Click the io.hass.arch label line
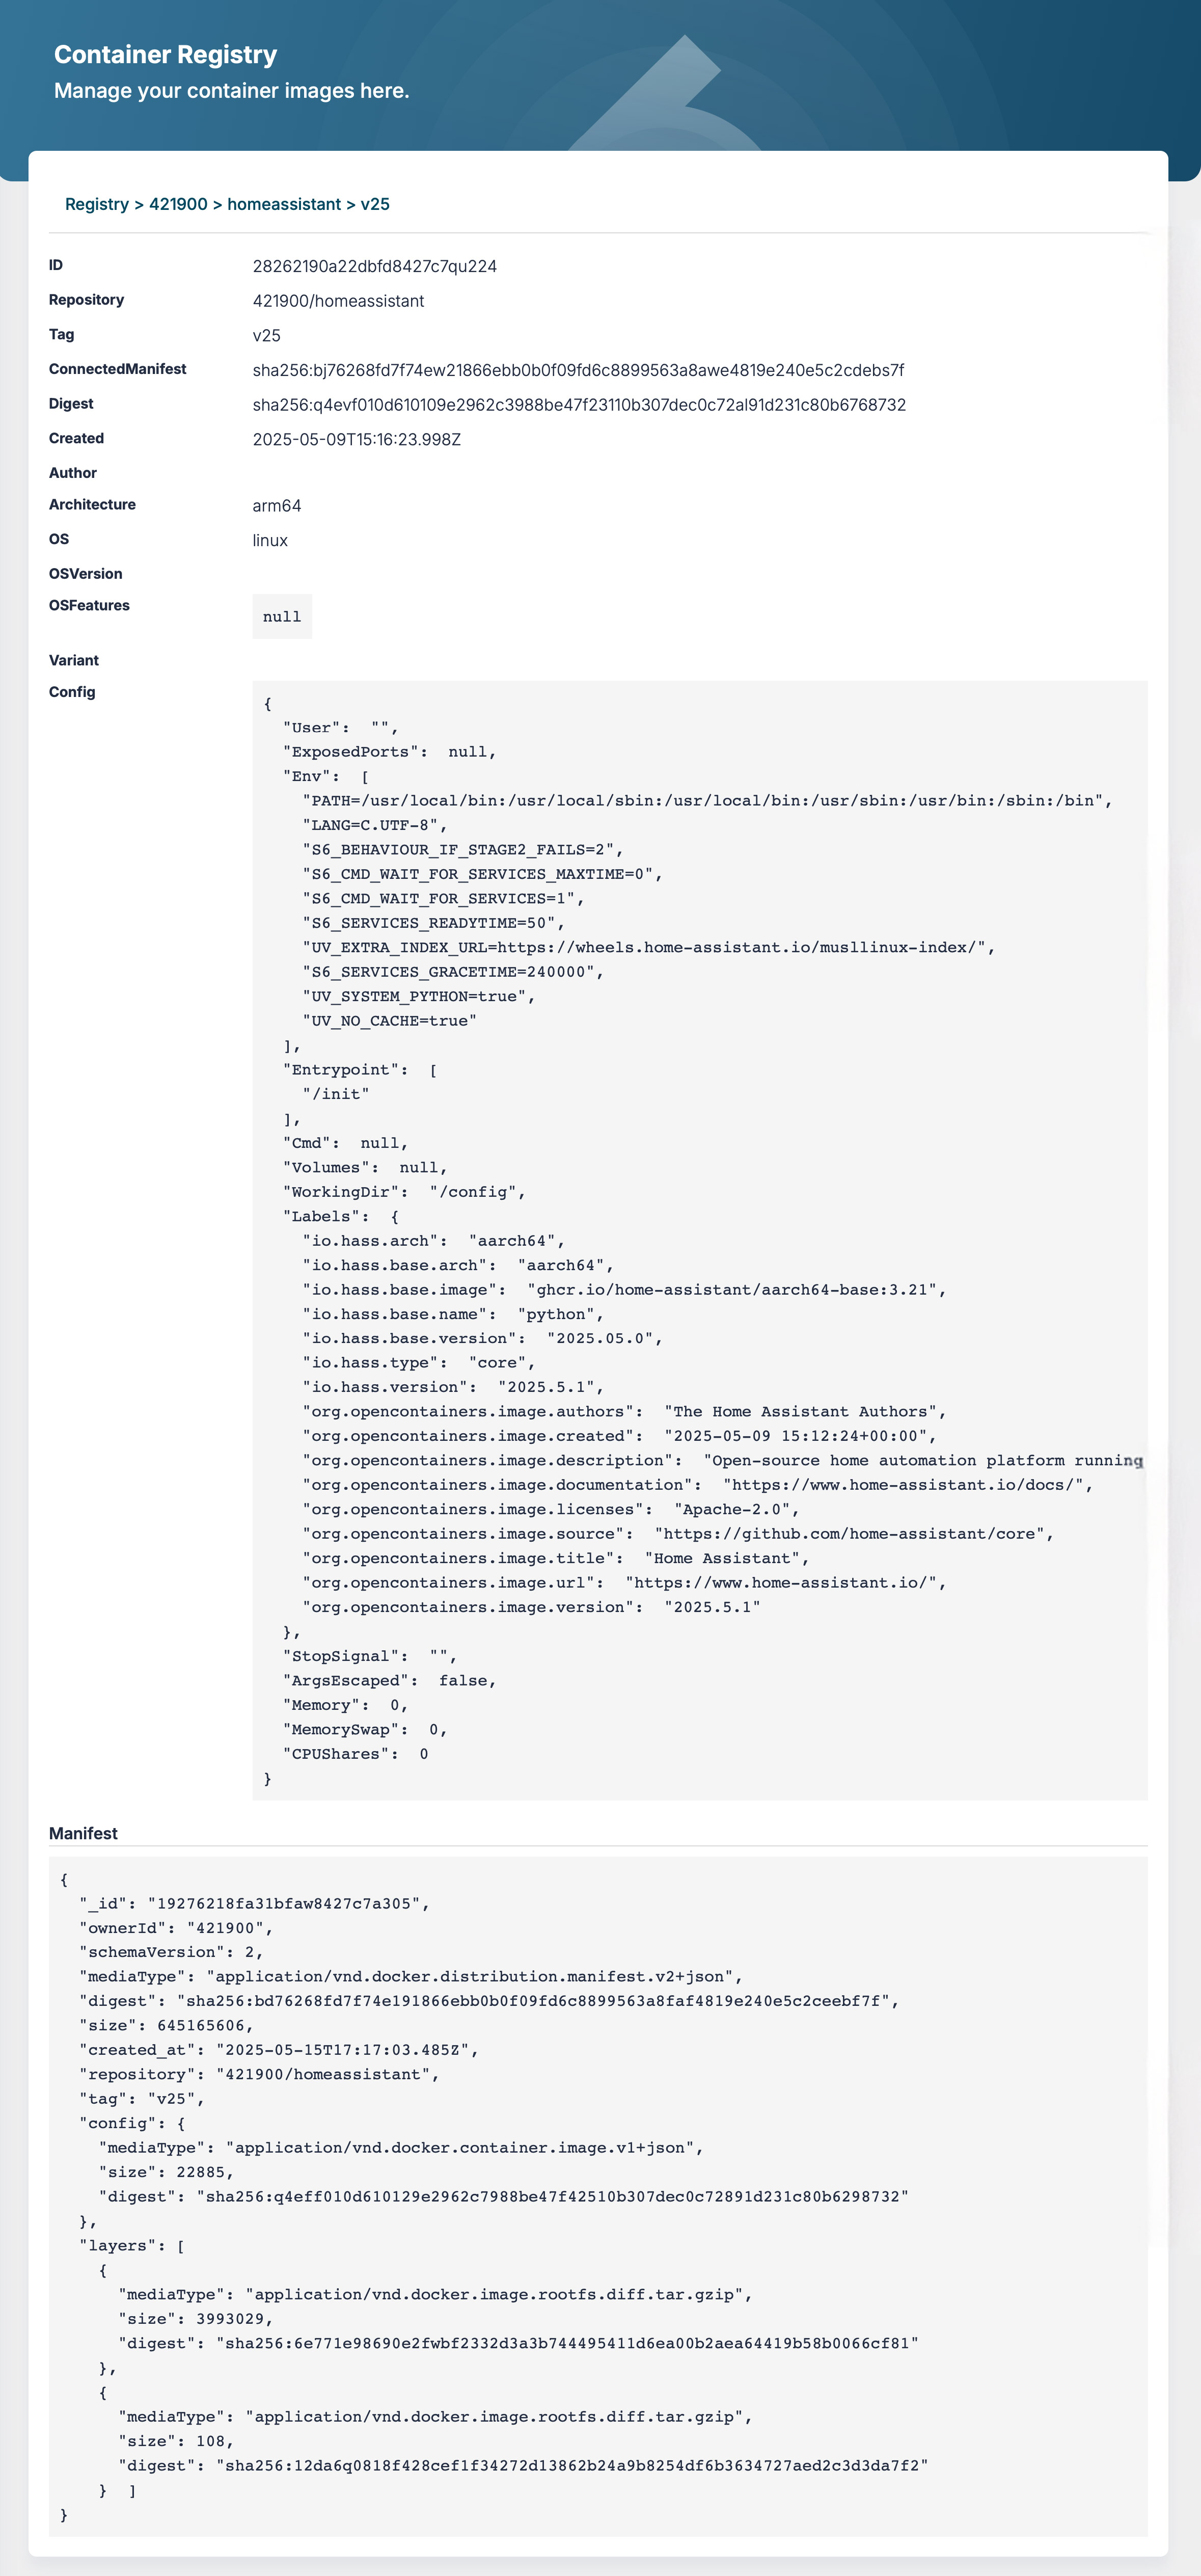 [434, 1241]
